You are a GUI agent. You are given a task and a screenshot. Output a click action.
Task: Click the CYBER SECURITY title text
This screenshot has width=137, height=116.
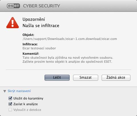click(x=41, y=6)
